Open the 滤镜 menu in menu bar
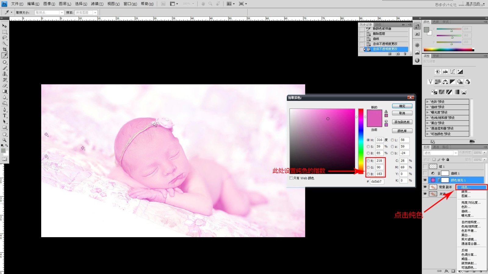The height and width of the screenshot is (274, 488). tap(97, 4)
